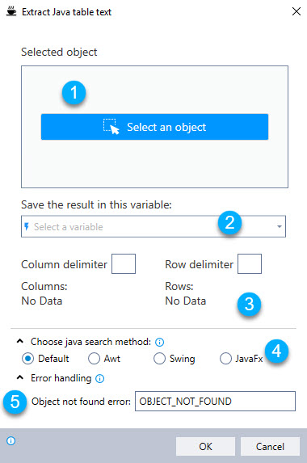Viewport: 307px width, 463px height.
Task: Click the Java coffee cup title icon
Action: coord(11,11)
